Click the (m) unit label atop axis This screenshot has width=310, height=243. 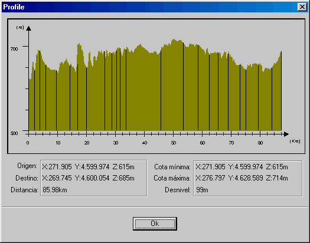coord(20,28)
